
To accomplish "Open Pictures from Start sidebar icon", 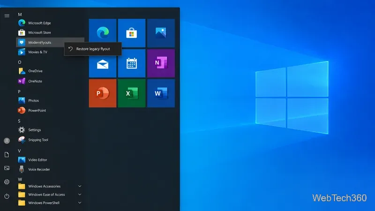I will point(7,168).
